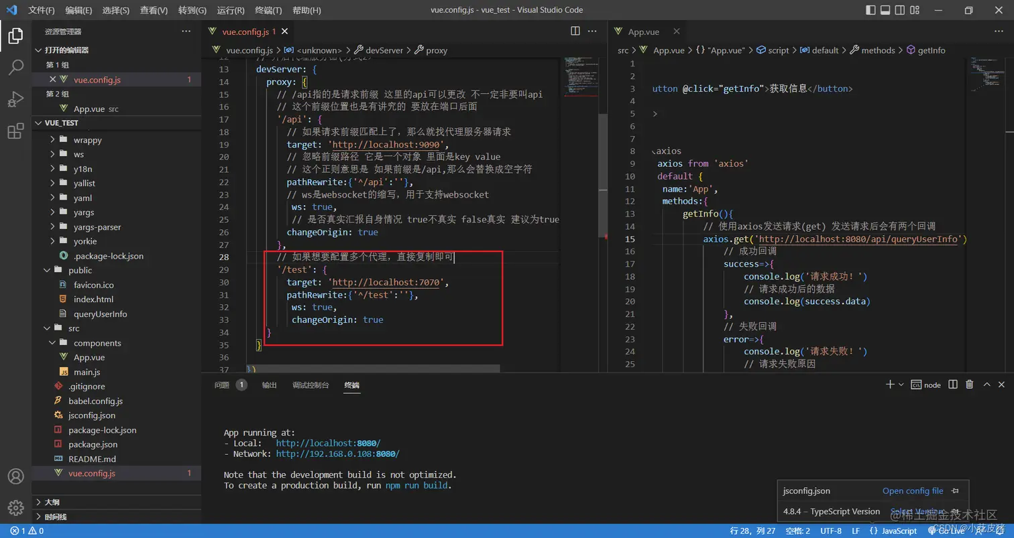Toggle primary sidebar layout icon in title bar
Screen dimensions: 1014x538
coord(870,10)
